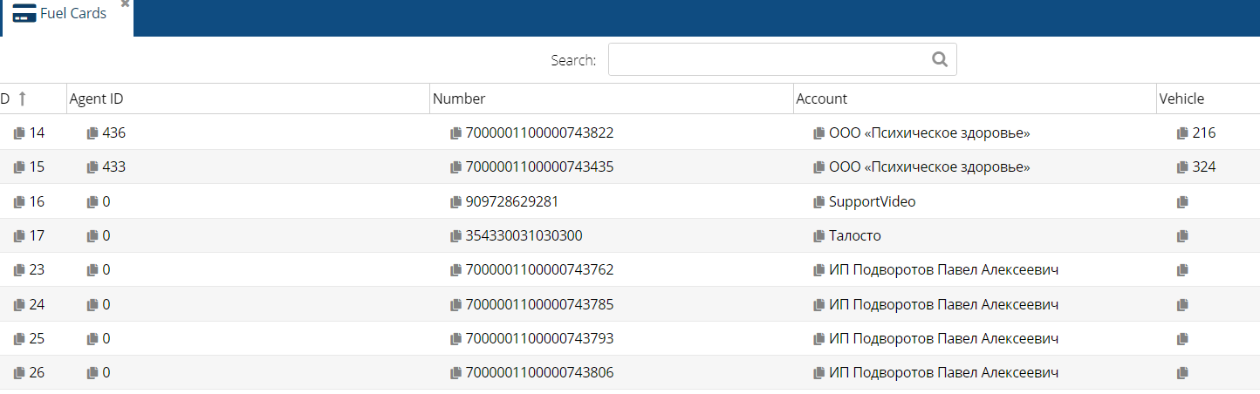The width and height of the screenshot is (1260, 394).
Task: Copy vehicle value 324
Action: [1182, 167]
